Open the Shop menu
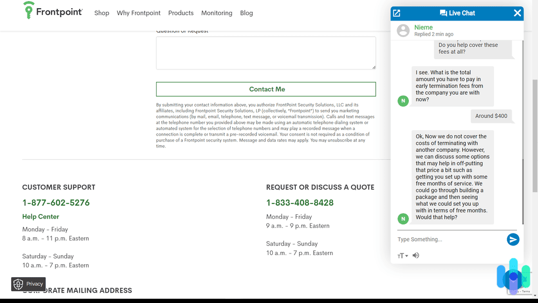This screenshot has height=303, width=538. coord(102,13)
